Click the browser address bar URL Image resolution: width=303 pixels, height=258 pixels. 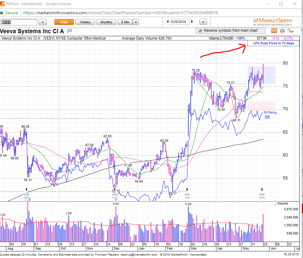click(120, 13)
